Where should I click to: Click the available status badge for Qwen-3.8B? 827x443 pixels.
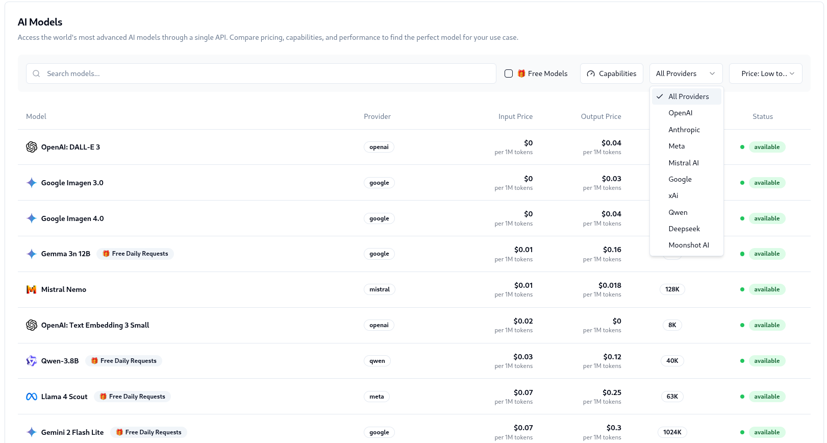coord(767,361)
